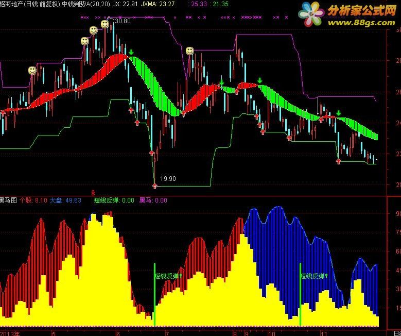
Task: Click the second 短线反弹! signal label near November
Action: 315,276
